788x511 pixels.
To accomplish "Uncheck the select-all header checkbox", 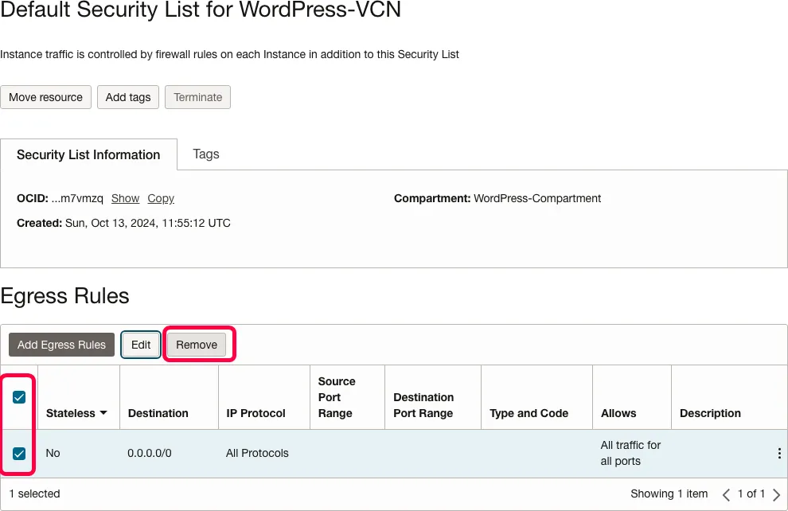I will pos(19,397).
